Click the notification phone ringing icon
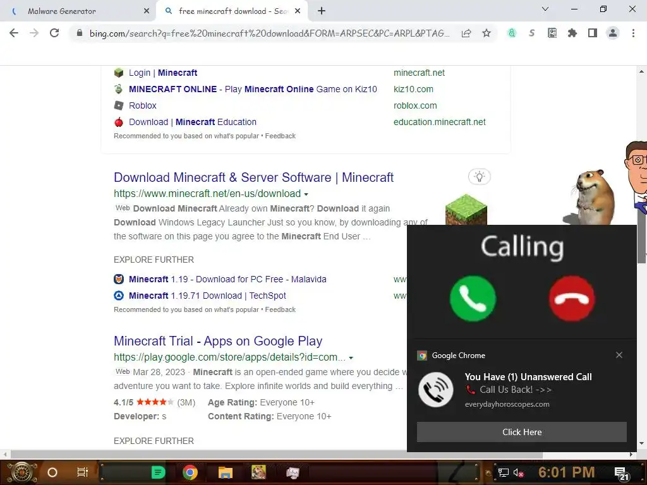The height and width of the screenshot is (485, 647). pyautogui.click(x=436, y=390)
